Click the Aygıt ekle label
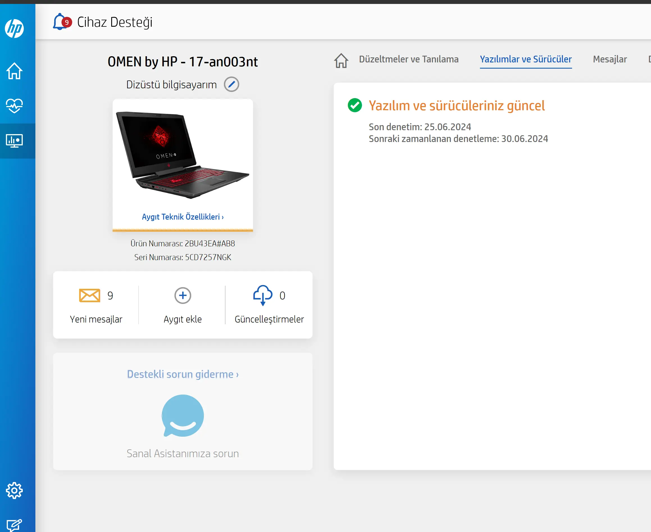 coord(183,319)
